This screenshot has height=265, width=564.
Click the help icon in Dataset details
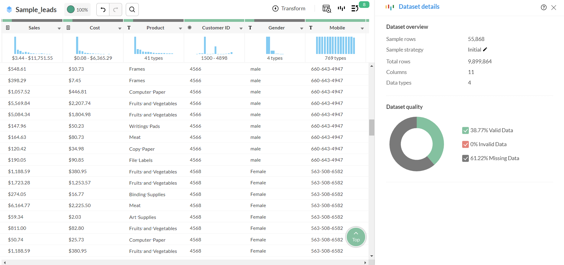(544, 7)
